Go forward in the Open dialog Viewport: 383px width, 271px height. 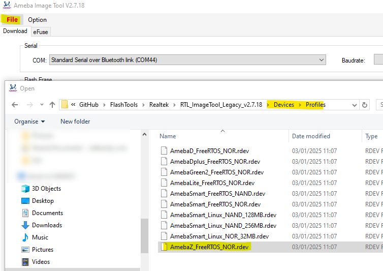30,105
